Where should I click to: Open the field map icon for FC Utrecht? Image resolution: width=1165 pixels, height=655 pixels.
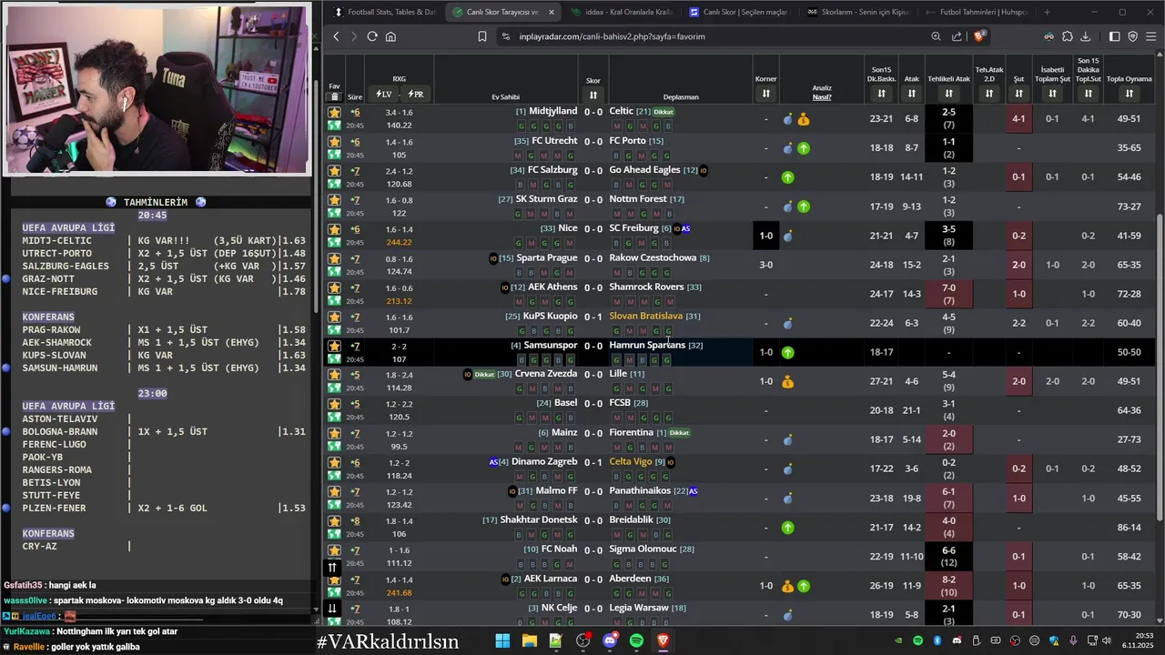pos(334,155)
